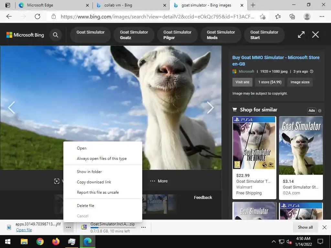Image resolution: width=331 pixels, height=248 pixels.
Task: Open the $22.99 Walmart Goat Simulator product
Action: [254, 158]
